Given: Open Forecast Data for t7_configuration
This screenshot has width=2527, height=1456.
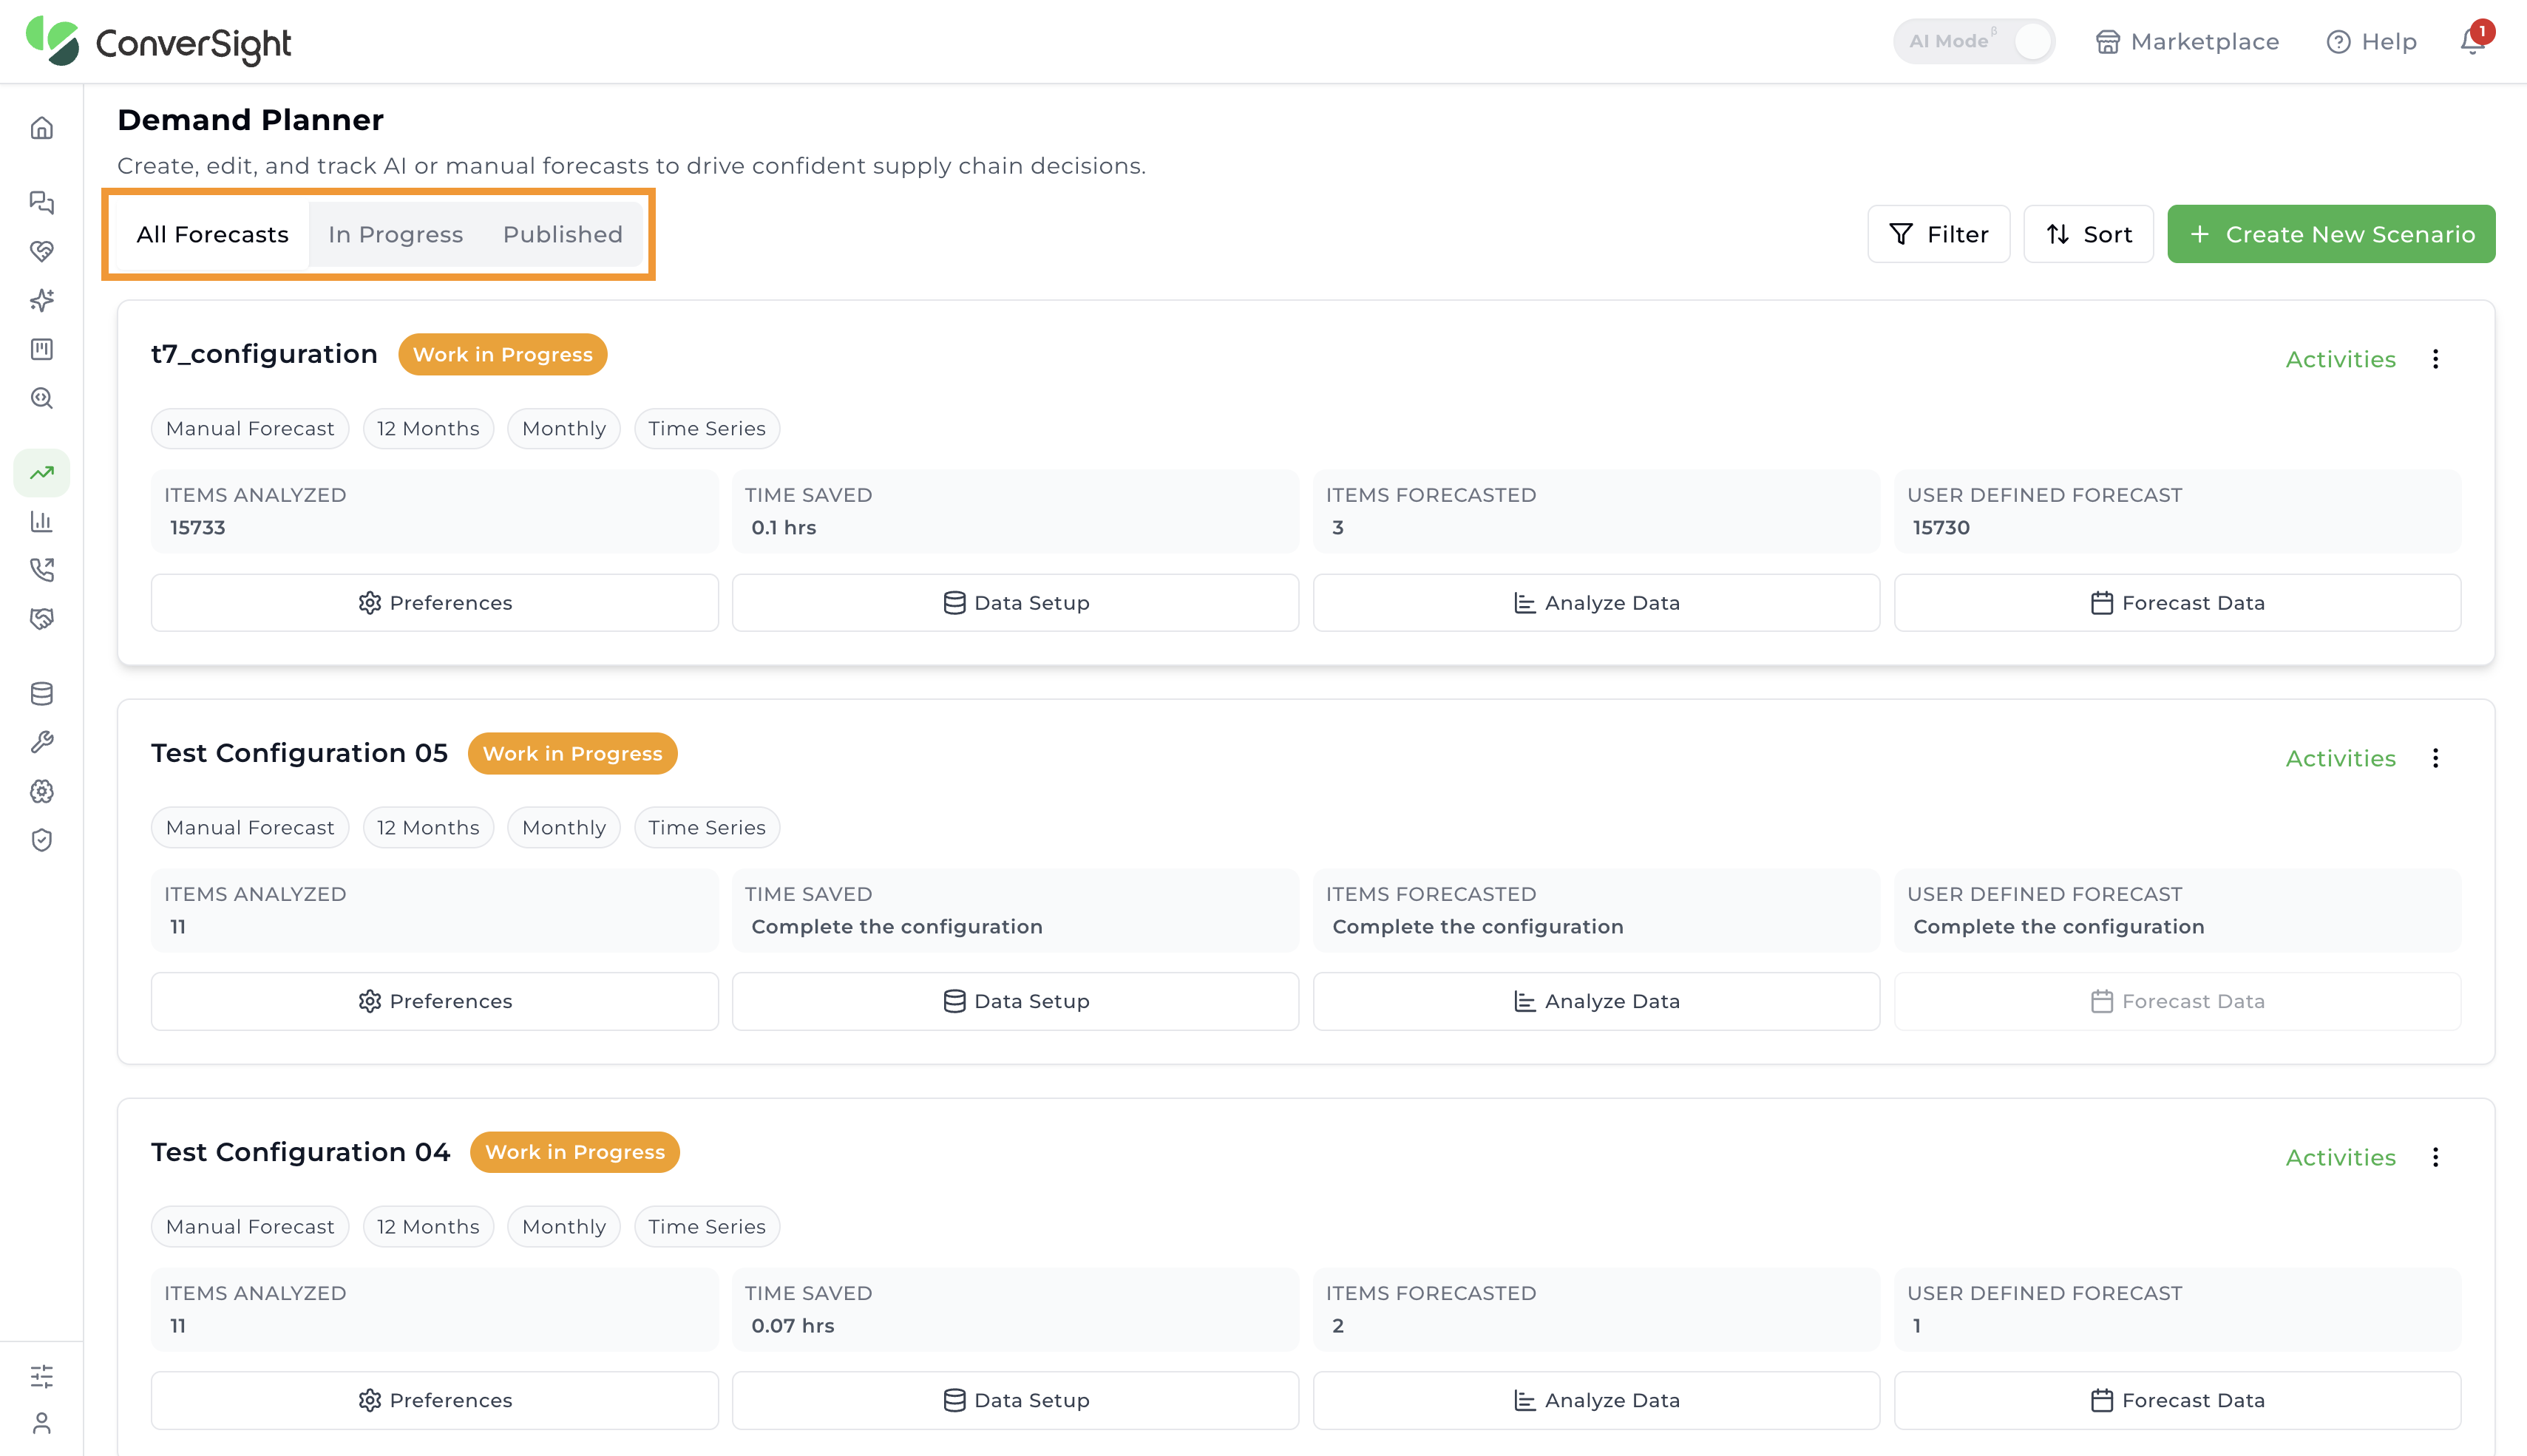Looking at the screenshot, I should click(x=2177, y=602).
